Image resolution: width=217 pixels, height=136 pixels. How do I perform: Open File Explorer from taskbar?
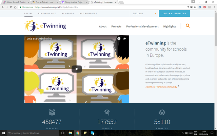pos(70,133)
